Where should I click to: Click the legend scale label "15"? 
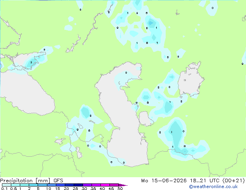pos(57,188)
